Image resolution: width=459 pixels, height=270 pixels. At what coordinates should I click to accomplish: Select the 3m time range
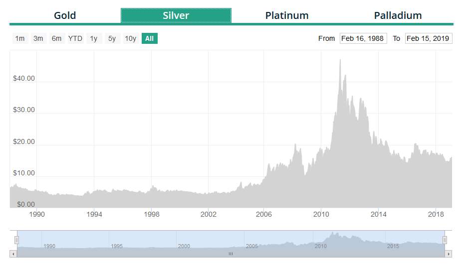[38, 38]
